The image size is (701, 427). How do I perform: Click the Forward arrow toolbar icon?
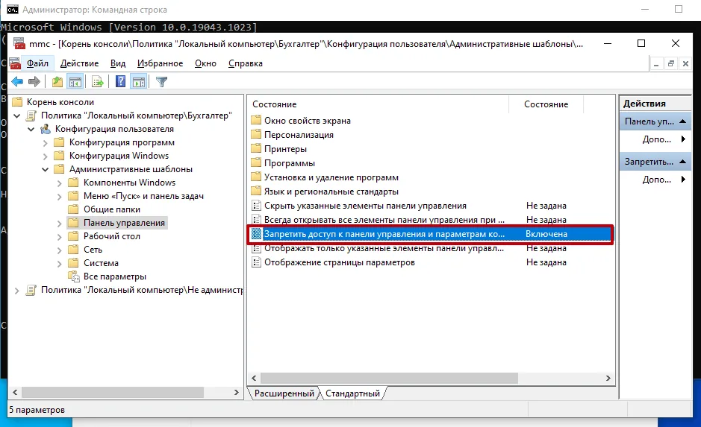(34, 82)
